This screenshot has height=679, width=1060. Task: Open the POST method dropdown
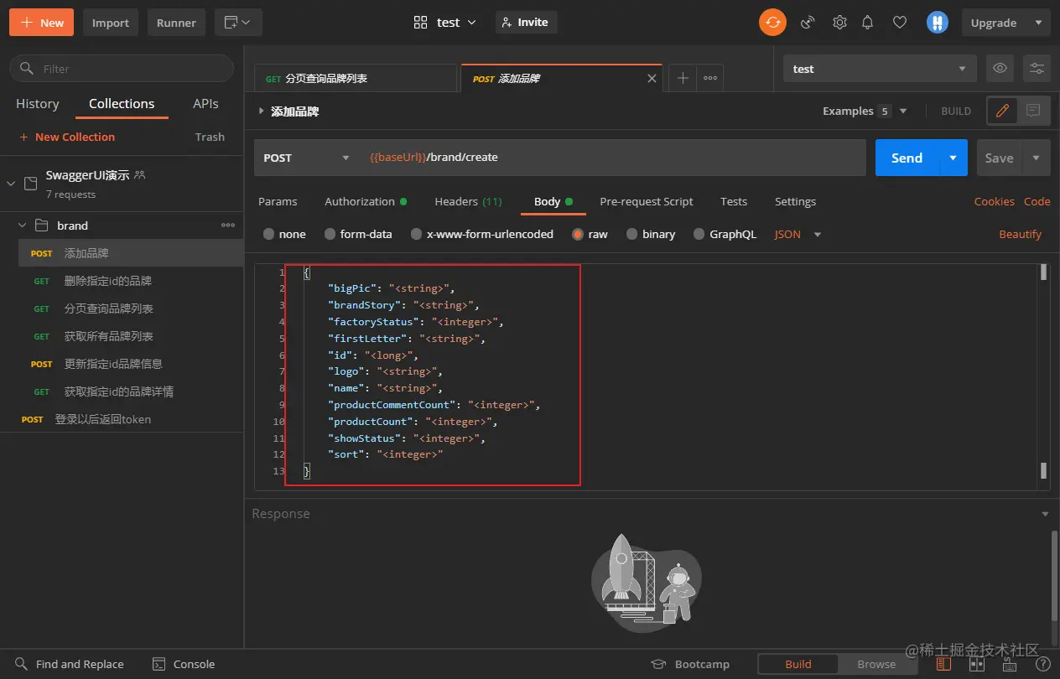coord(308,158)
